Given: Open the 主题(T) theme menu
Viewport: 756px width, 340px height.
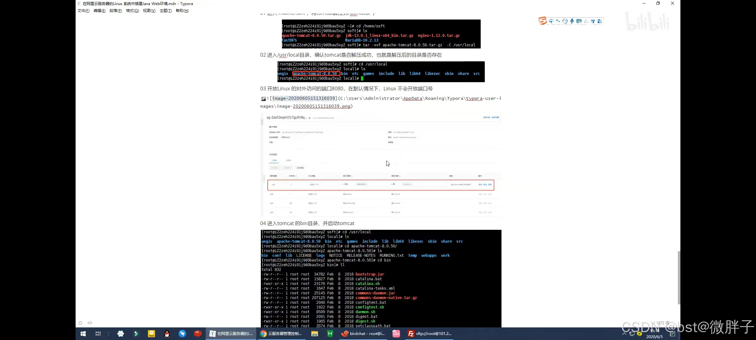Looking at the screenshot, I should point(166,11).
